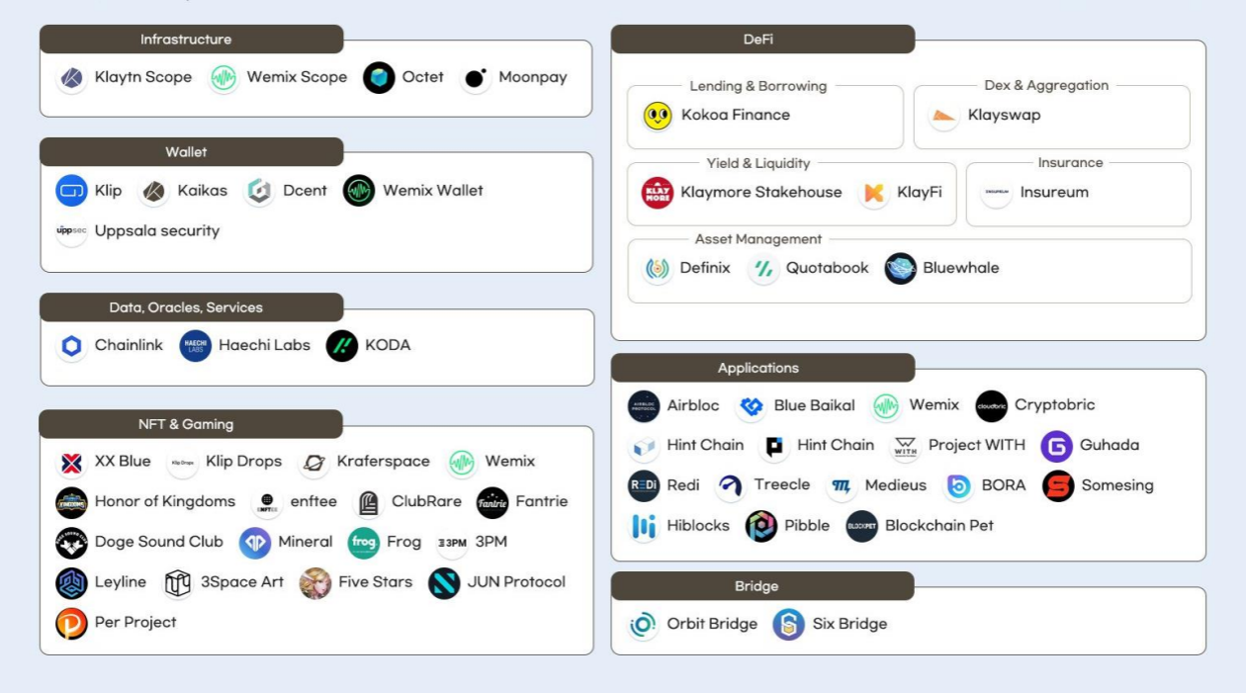This screenshot has width=1246, height=693.
Task: Click the XX Blue logo icon
Action: [71, 462]
